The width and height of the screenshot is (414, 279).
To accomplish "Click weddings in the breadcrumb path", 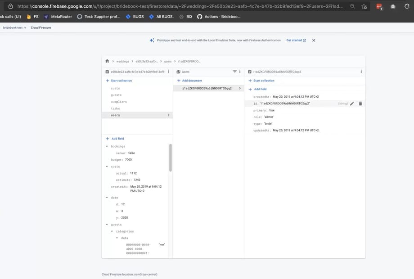I will (x=122, y=61).
